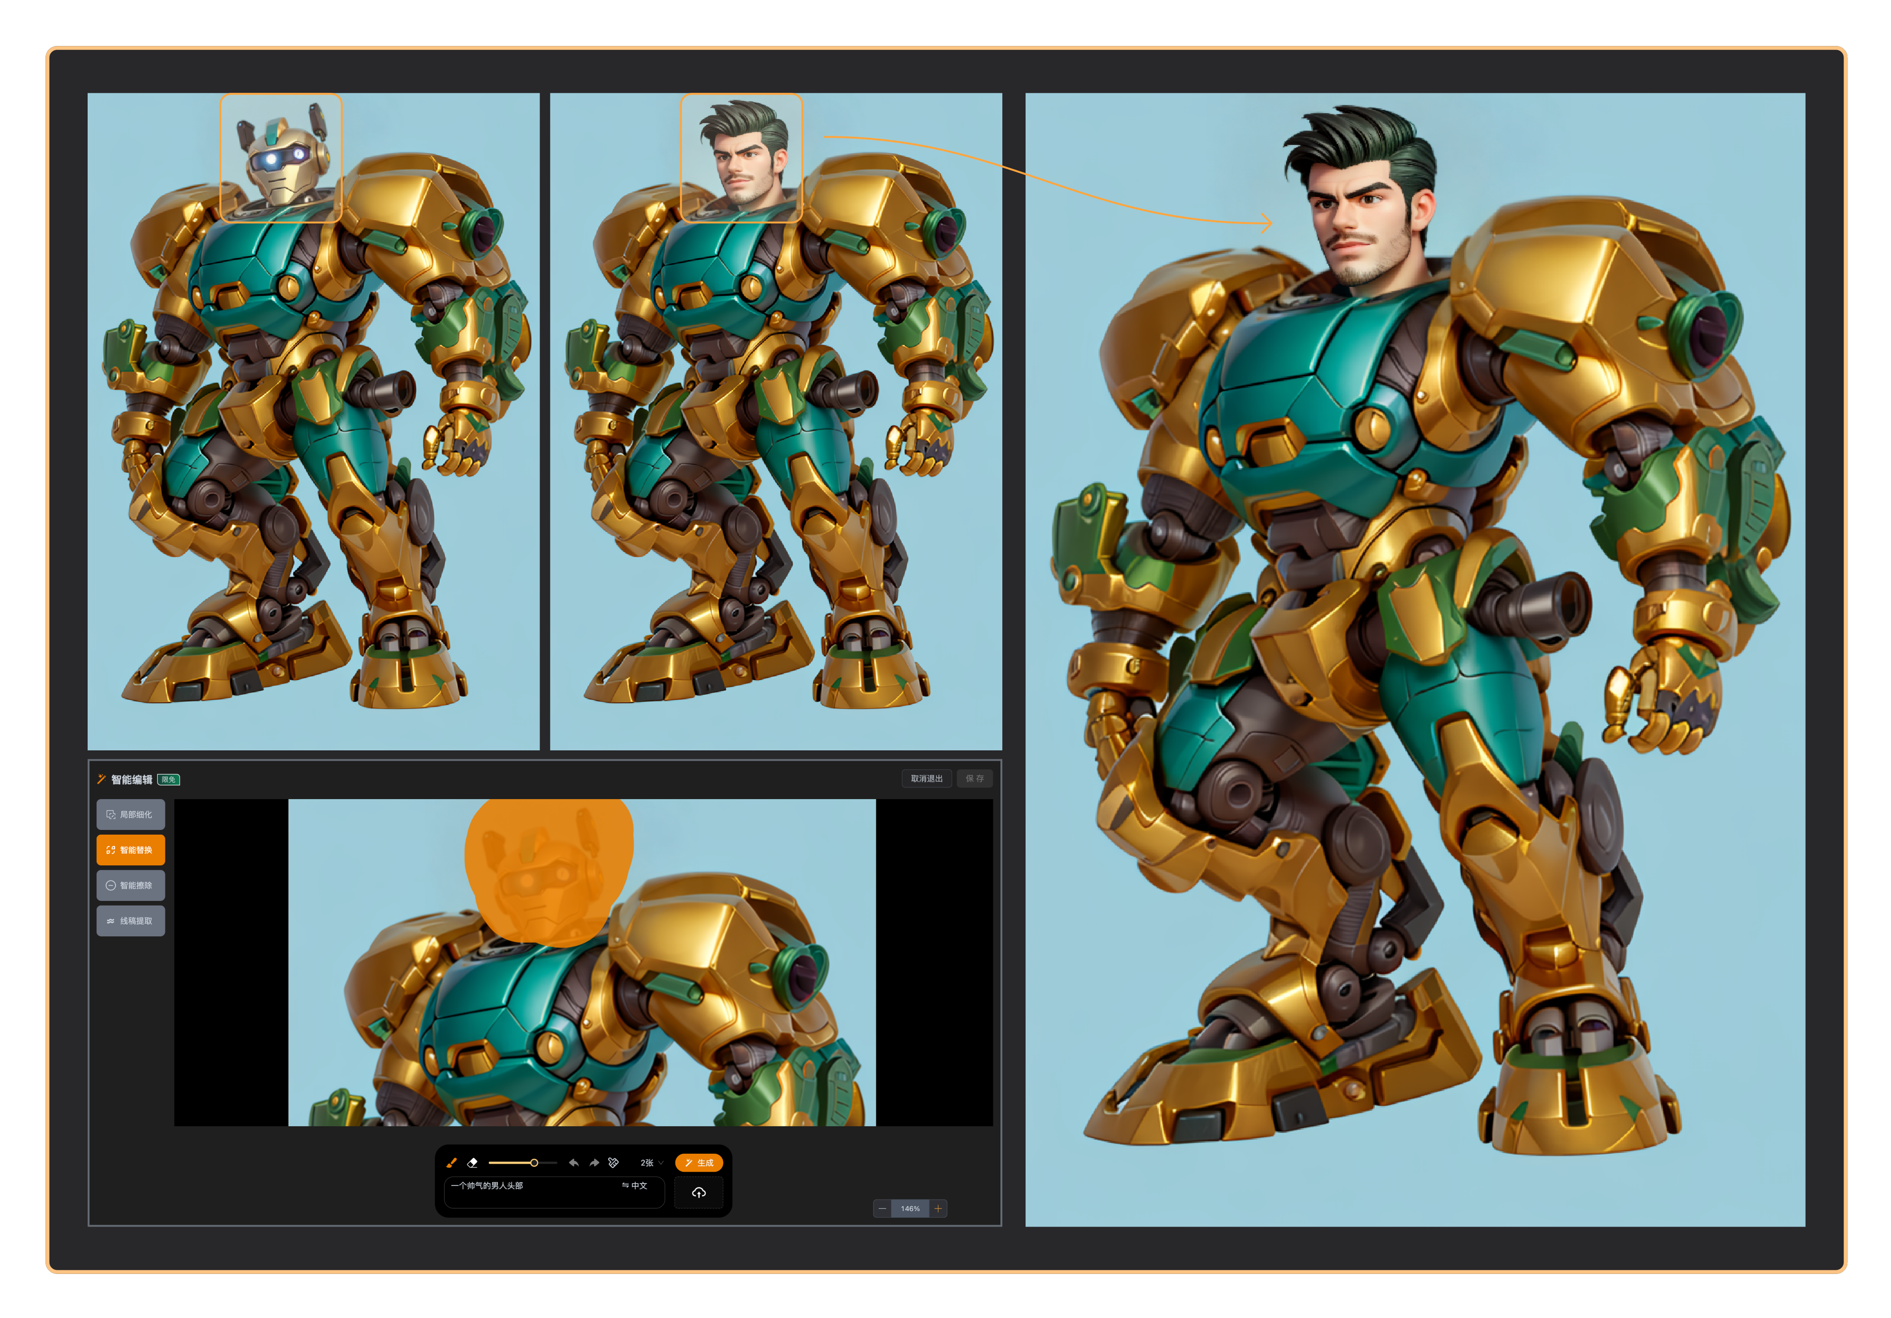This screenshot has height=1318, width=1891.
Task: Open the 2张 image count dropdown
Action: point(651,1162)
